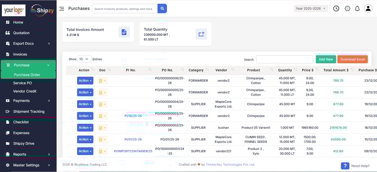Click the Download Excel button
Screen dimensions: 377x172
(x=352, y=59)
